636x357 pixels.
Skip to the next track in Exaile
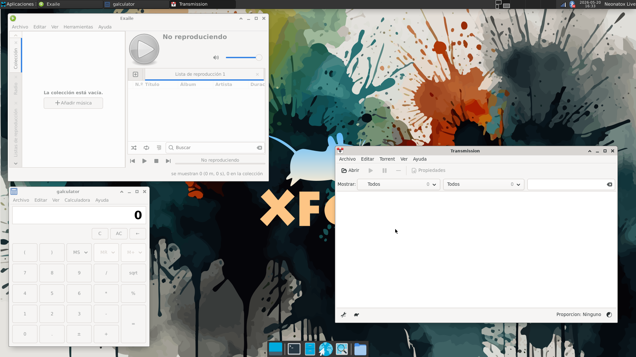(168, 161)
